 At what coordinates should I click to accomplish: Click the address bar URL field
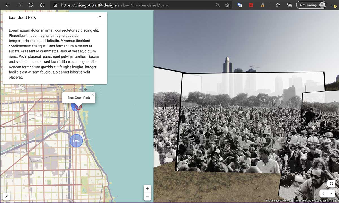coord(133,5)
